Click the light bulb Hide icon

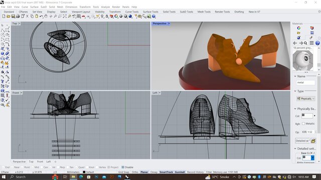point(102,16)
